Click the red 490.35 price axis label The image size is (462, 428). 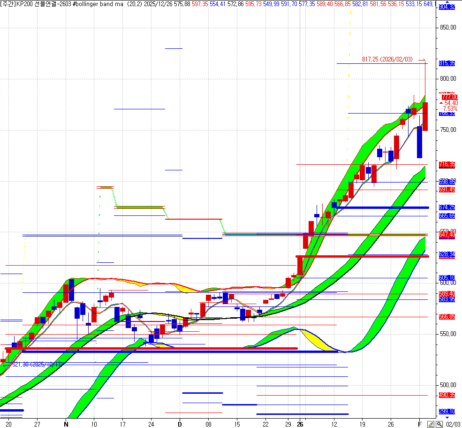click(x=447, y=395)
